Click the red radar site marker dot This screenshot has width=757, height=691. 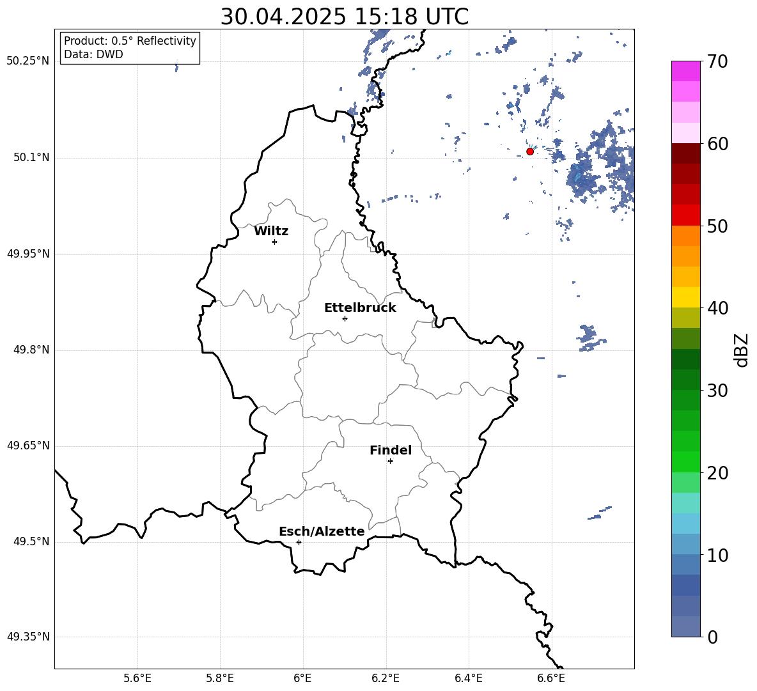coord(530,151)
